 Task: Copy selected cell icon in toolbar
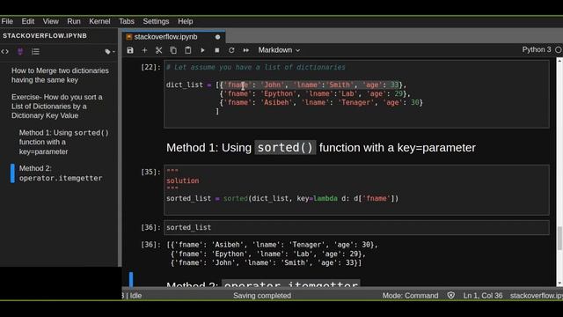[x=173, y=50]
